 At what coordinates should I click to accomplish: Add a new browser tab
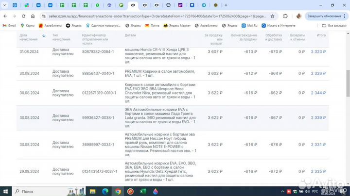(x=226, y=5)
